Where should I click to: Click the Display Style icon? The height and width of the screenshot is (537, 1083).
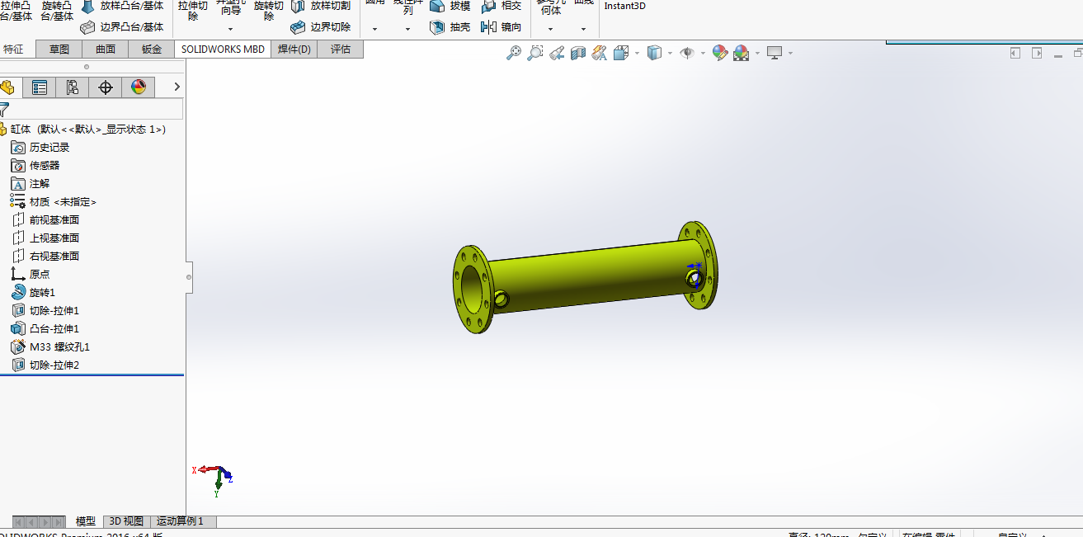point(654,53)
